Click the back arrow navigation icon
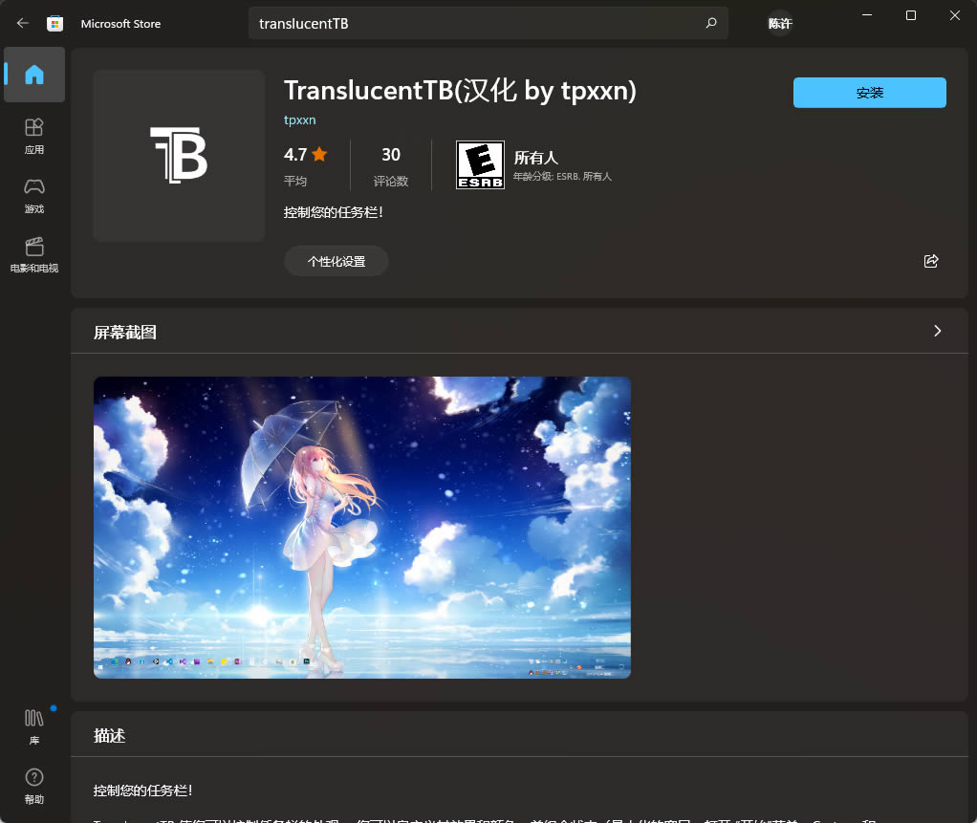Image resolution: width=977 pixels, height=823 pixels. tap(22, 23)
